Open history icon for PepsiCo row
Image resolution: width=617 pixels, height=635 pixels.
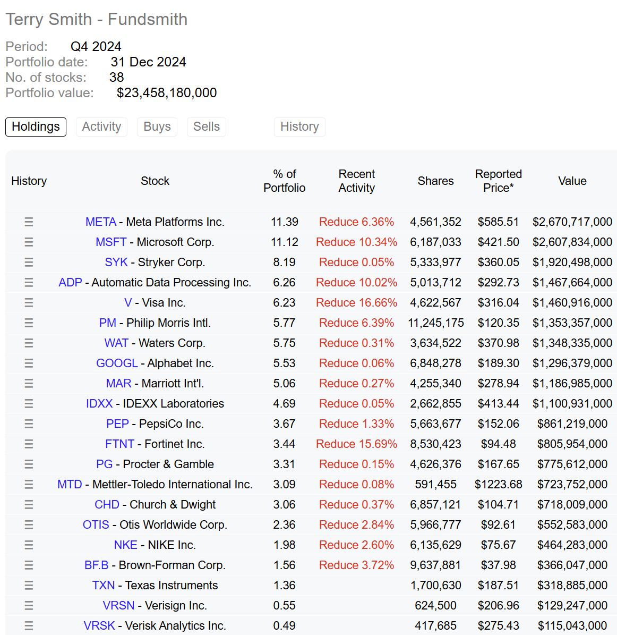[29, 424]
